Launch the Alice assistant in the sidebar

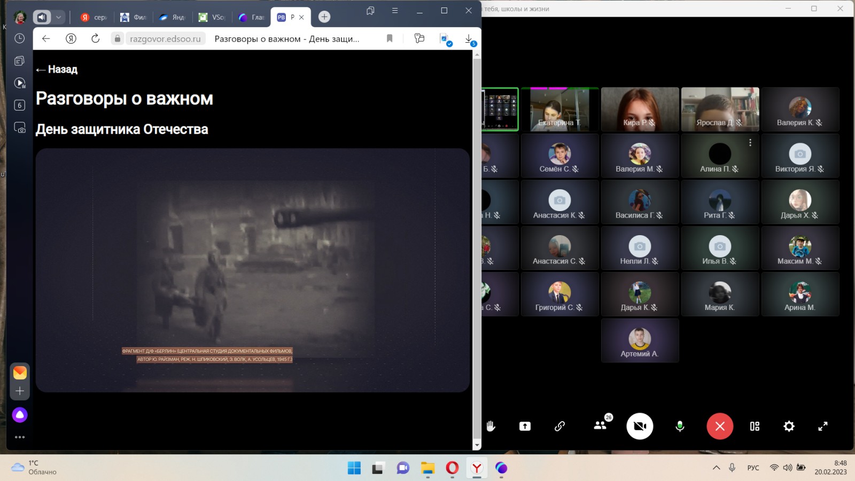coord(20,415)
